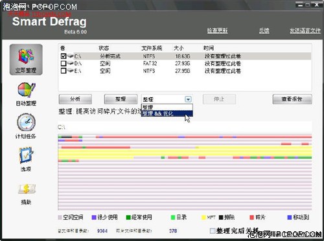Open the 发送语言文件 link in header
Image resolution: width=324 pixels, height=241 pixels.
pos(305,30)
